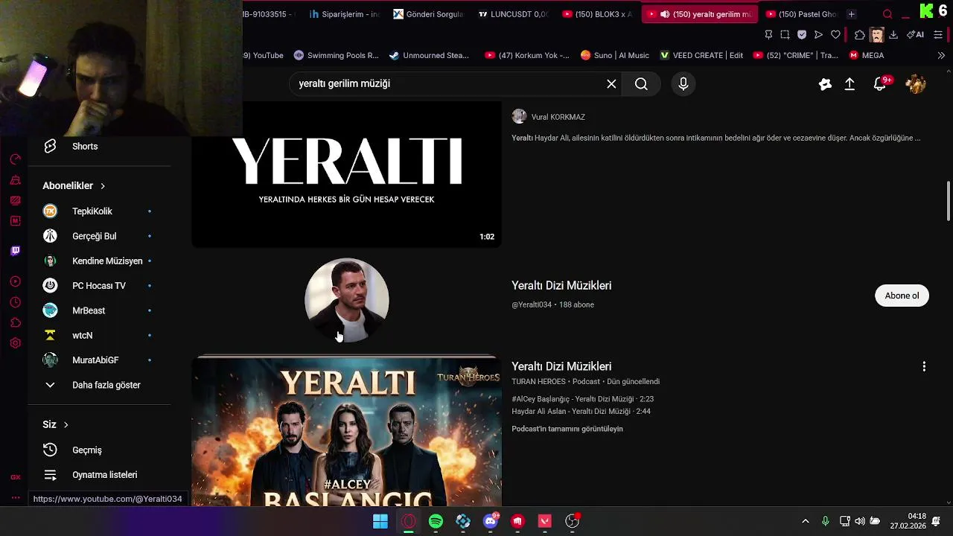The height and width of the screenshot is (536, 953).
Task: Open browser extensions cube in toolbar
Action: coord(860,35)
